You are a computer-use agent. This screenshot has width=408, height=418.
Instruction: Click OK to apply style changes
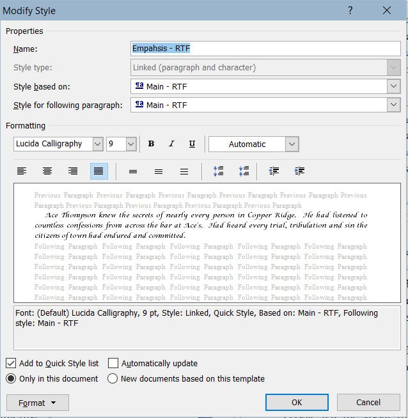point(297,402)
